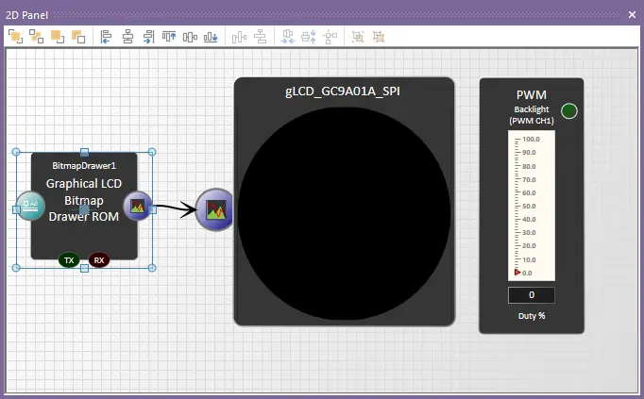Select the BitmapDrawer1 component label
Viewport: 644px width, 399px height.
83,165
